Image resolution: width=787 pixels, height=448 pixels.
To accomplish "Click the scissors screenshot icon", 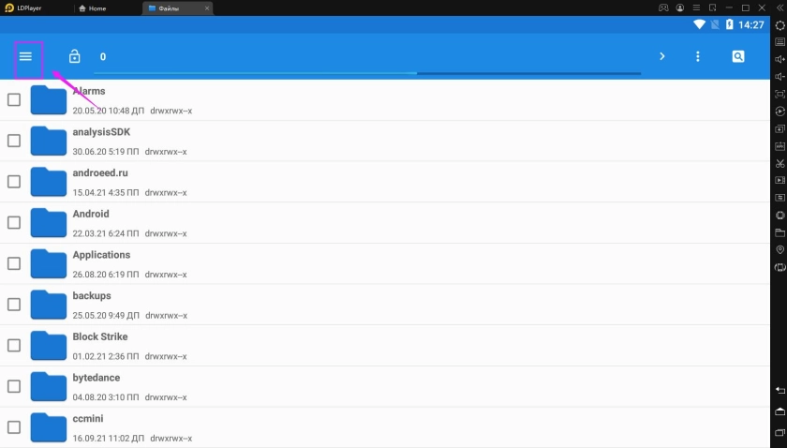I will pos(780,164).
